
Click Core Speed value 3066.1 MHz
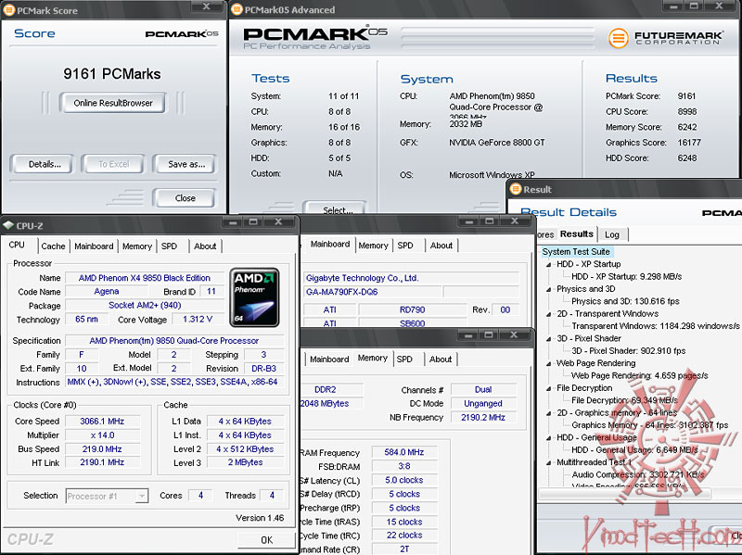pos(102,422)
